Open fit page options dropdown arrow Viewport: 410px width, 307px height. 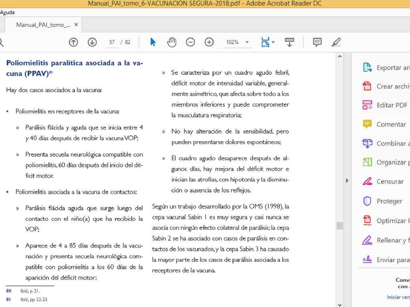[273, 42]
